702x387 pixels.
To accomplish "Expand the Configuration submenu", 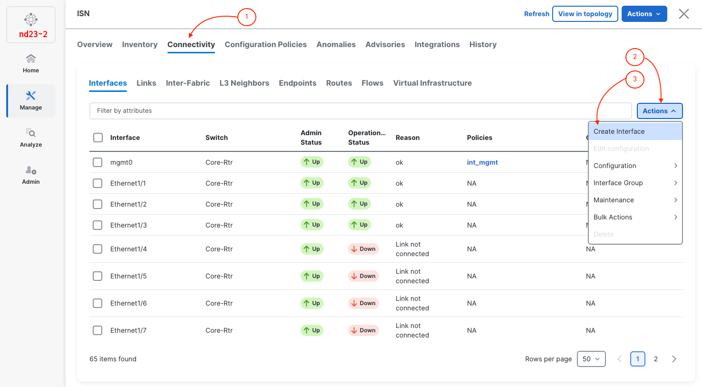I will coord(635,166).
